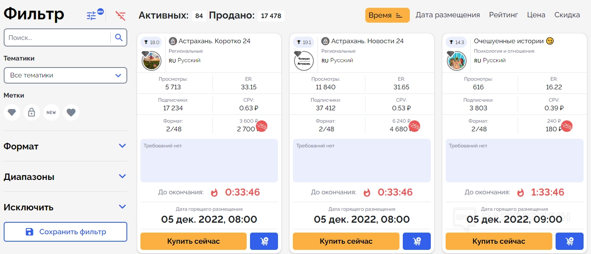This screenshot has width=591, height=254.
Task: Toggle the heart favorites tag filter
Action: 71,112
